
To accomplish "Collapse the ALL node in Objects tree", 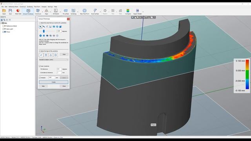I will coord(1,23).
